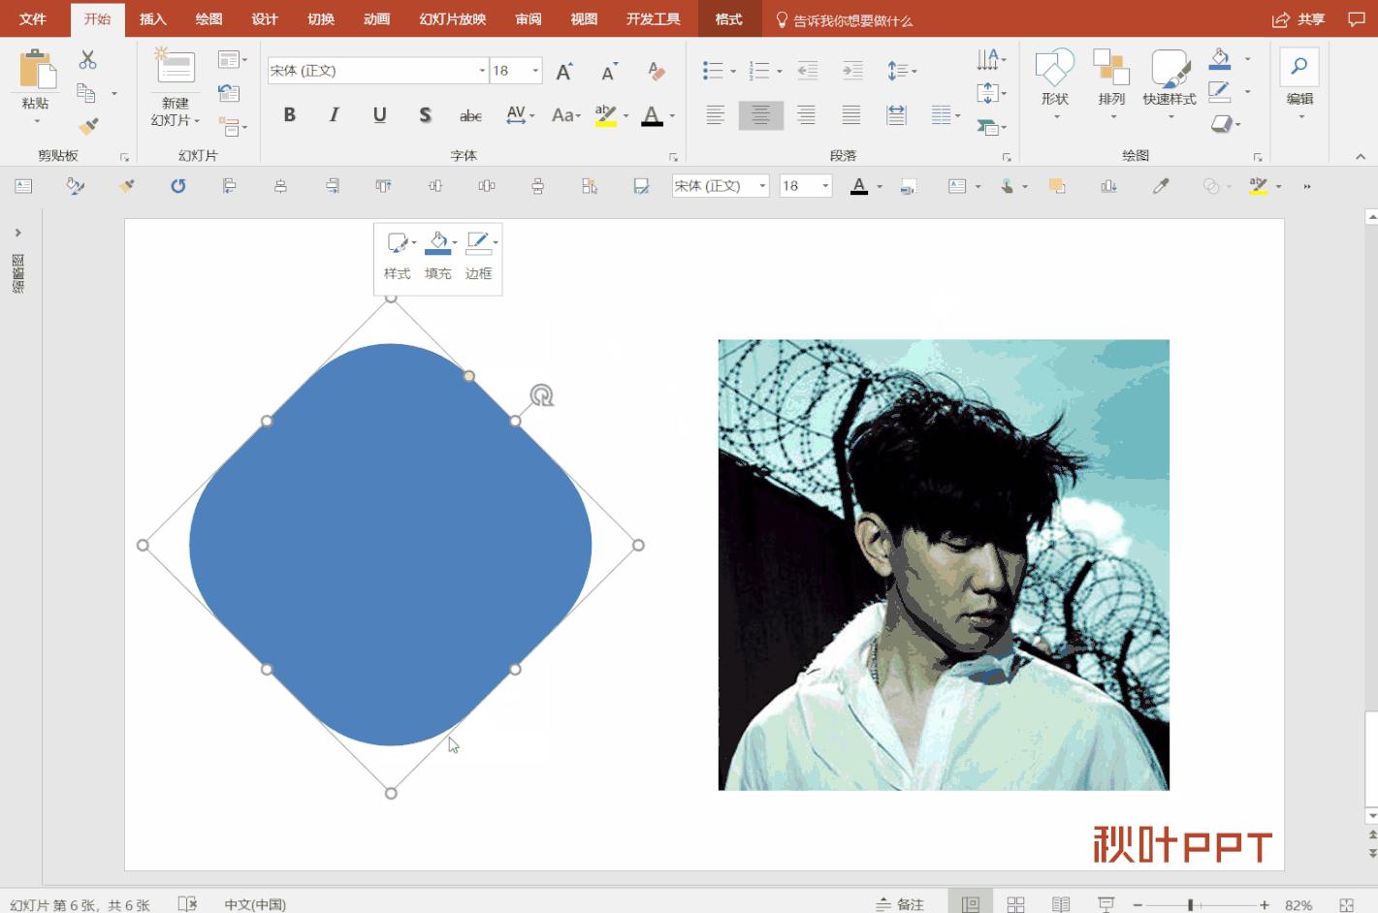Open the File tab
The width and height of the screenshot is (1378, 913).
[x=33, y=19]
